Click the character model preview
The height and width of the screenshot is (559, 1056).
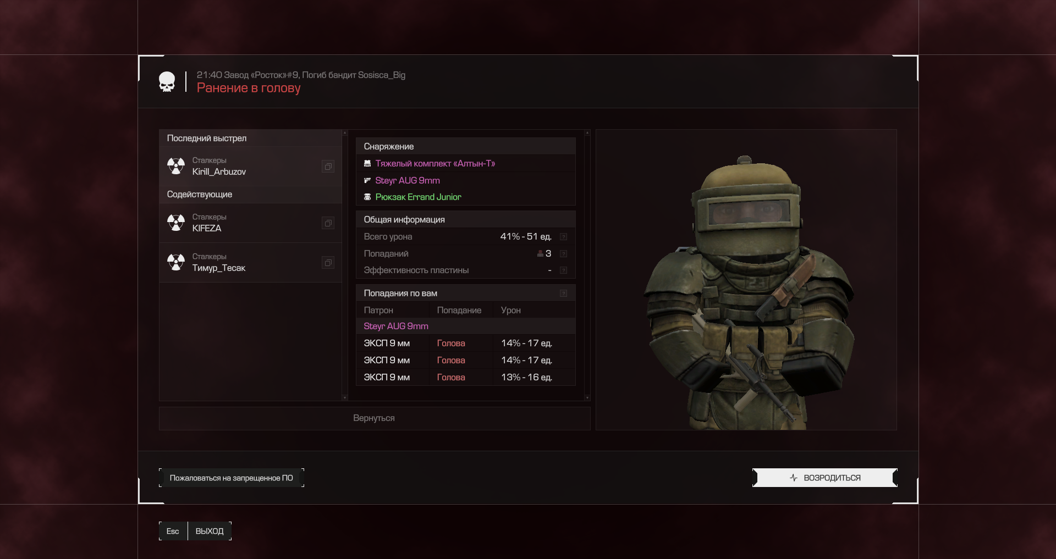746,280
